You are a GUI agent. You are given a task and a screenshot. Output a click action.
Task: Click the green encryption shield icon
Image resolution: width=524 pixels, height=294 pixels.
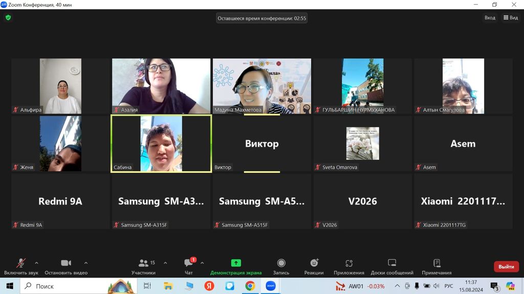point(8,17)
